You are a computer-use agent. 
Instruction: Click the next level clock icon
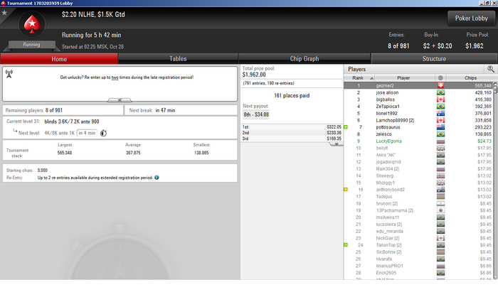(103, 134)
